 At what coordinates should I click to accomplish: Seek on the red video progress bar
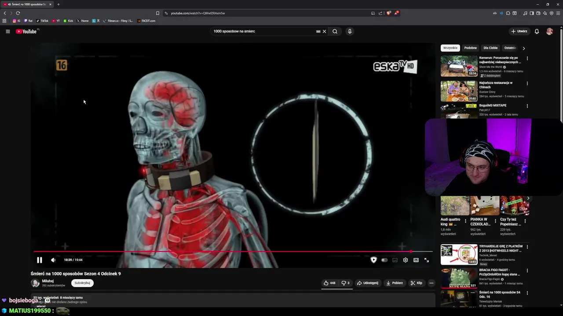[x=233, y=251]
